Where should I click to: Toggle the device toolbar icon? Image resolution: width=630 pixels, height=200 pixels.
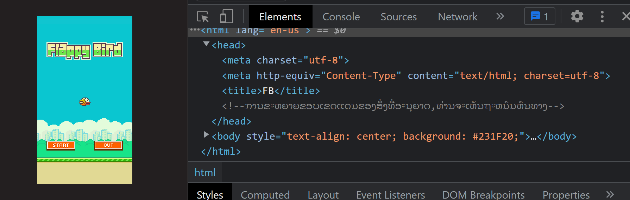tap(226, 16)
